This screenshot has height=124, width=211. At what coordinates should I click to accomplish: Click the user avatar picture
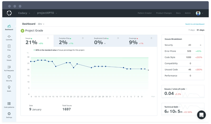pyautogui.click(x=198, y=13)
